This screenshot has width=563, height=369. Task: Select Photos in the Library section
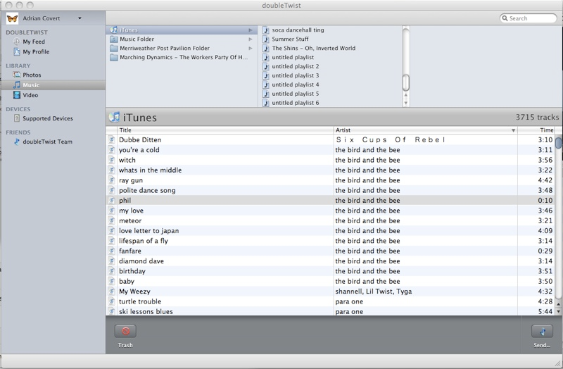[32, 75]
